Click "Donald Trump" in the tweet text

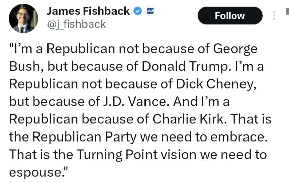(x=171, y=67)
